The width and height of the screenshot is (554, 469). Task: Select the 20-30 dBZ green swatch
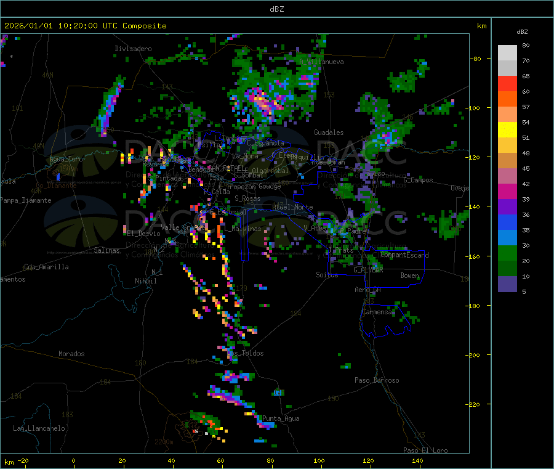[507, 253]
